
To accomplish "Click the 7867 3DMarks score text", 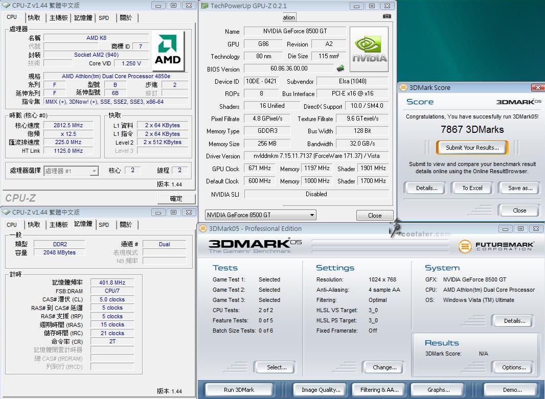I will pyautogui.click(x=472, y=130).
